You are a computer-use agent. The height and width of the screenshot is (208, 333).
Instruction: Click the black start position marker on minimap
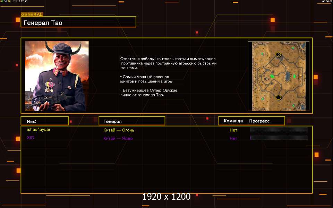(x=278, y=97)
